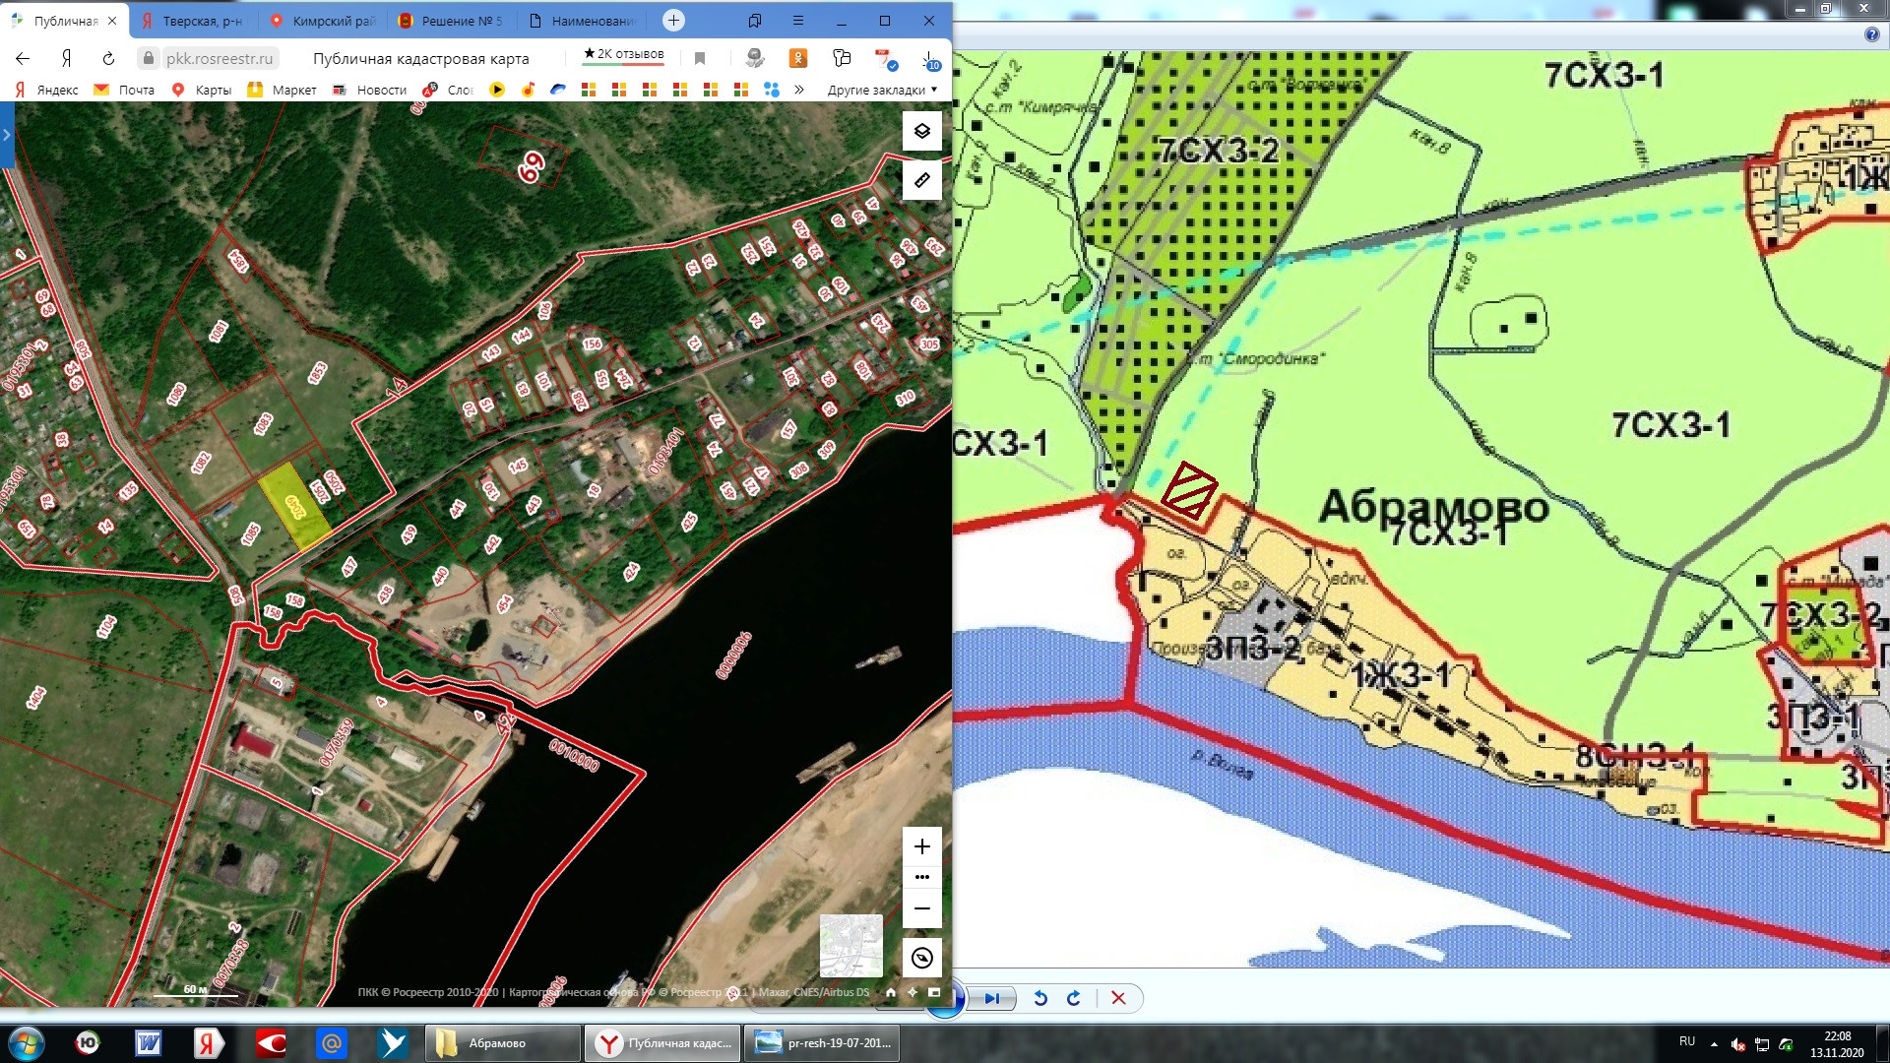Expand the left sidebar panel arrow
Image resolution: width=1890 pixels, height=1063 pixels.
(x=7, y=135)
